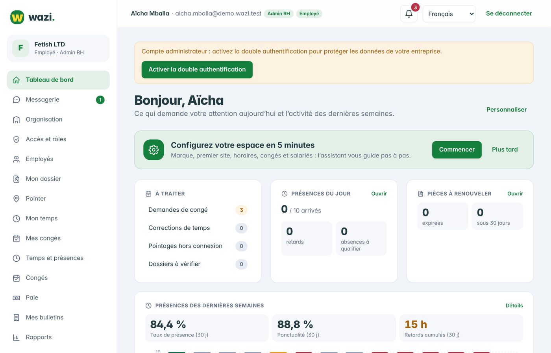Click the retards count tile
The image size is (551, 353).
coord(307,238)
